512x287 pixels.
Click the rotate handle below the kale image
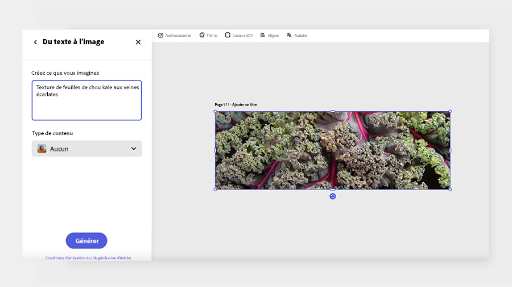pos(332,196)
